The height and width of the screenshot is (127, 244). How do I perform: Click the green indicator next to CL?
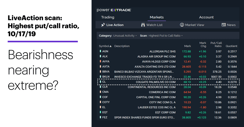(x=100, y=82)
